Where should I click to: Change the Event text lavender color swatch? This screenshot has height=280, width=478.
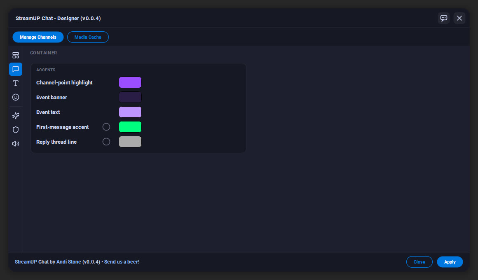pos(130,112)
